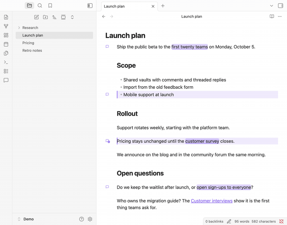Open the search pane icon
This screenshot has width=287, height=225.
click(x=40, y=6)
